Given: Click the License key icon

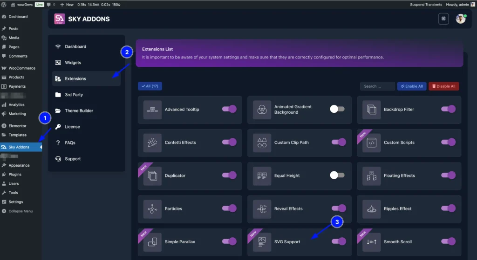Looking at the screenshot, I should (x=58, y=127).
